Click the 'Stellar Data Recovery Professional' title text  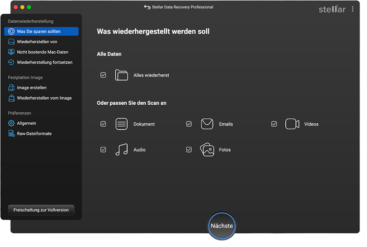tap(182, 7)
